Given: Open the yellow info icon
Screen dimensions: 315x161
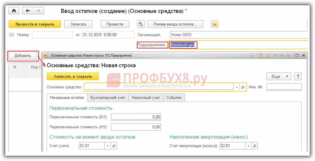Looking at the screenshot, I should click(215, 24).
